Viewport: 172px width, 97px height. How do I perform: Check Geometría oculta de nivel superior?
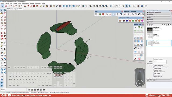(153, 67)
